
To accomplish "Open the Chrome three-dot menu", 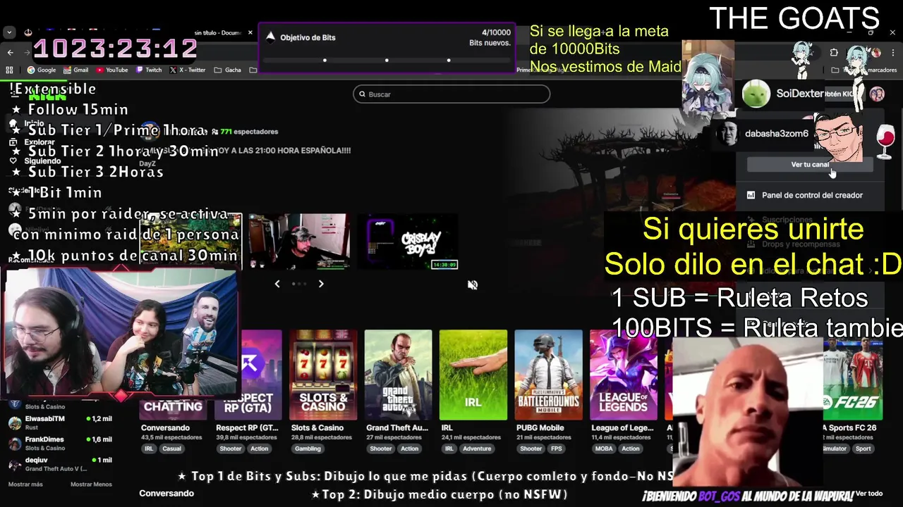I will [892, 52].
